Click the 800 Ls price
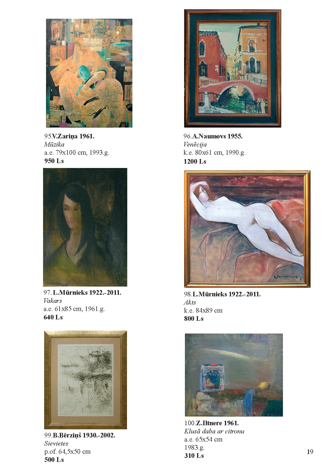Image resolution: width=336 pixels, height=476 pixels. click(194, 319)
